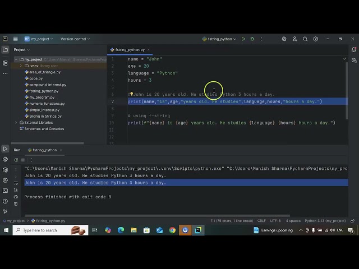Open the Python 3.13 interpreter selector
This screenshot has width=359, height=269.
(x=325, y=221)
